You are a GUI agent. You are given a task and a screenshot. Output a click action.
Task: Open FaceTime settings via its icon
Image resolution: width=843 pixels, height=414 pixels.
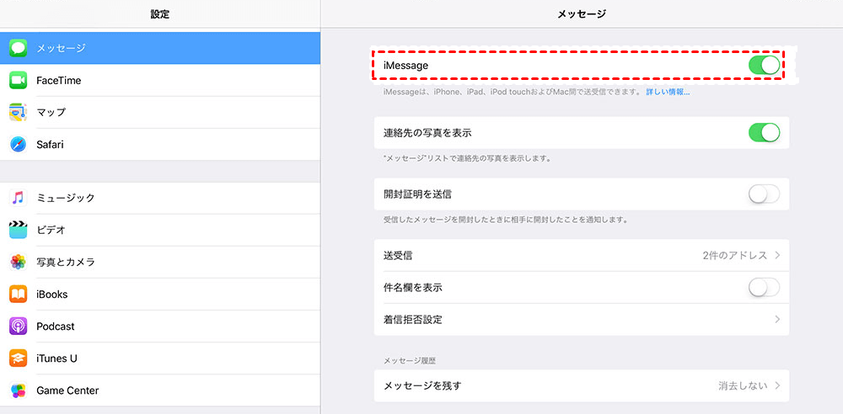click(x=19, y=81)
